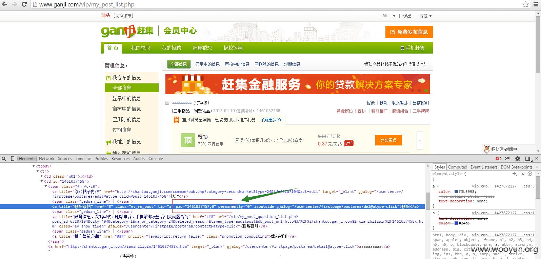Screen dimensions: 541x259
Task: Collapse span class fr fc-c9 node
Action: pos(46,186)
